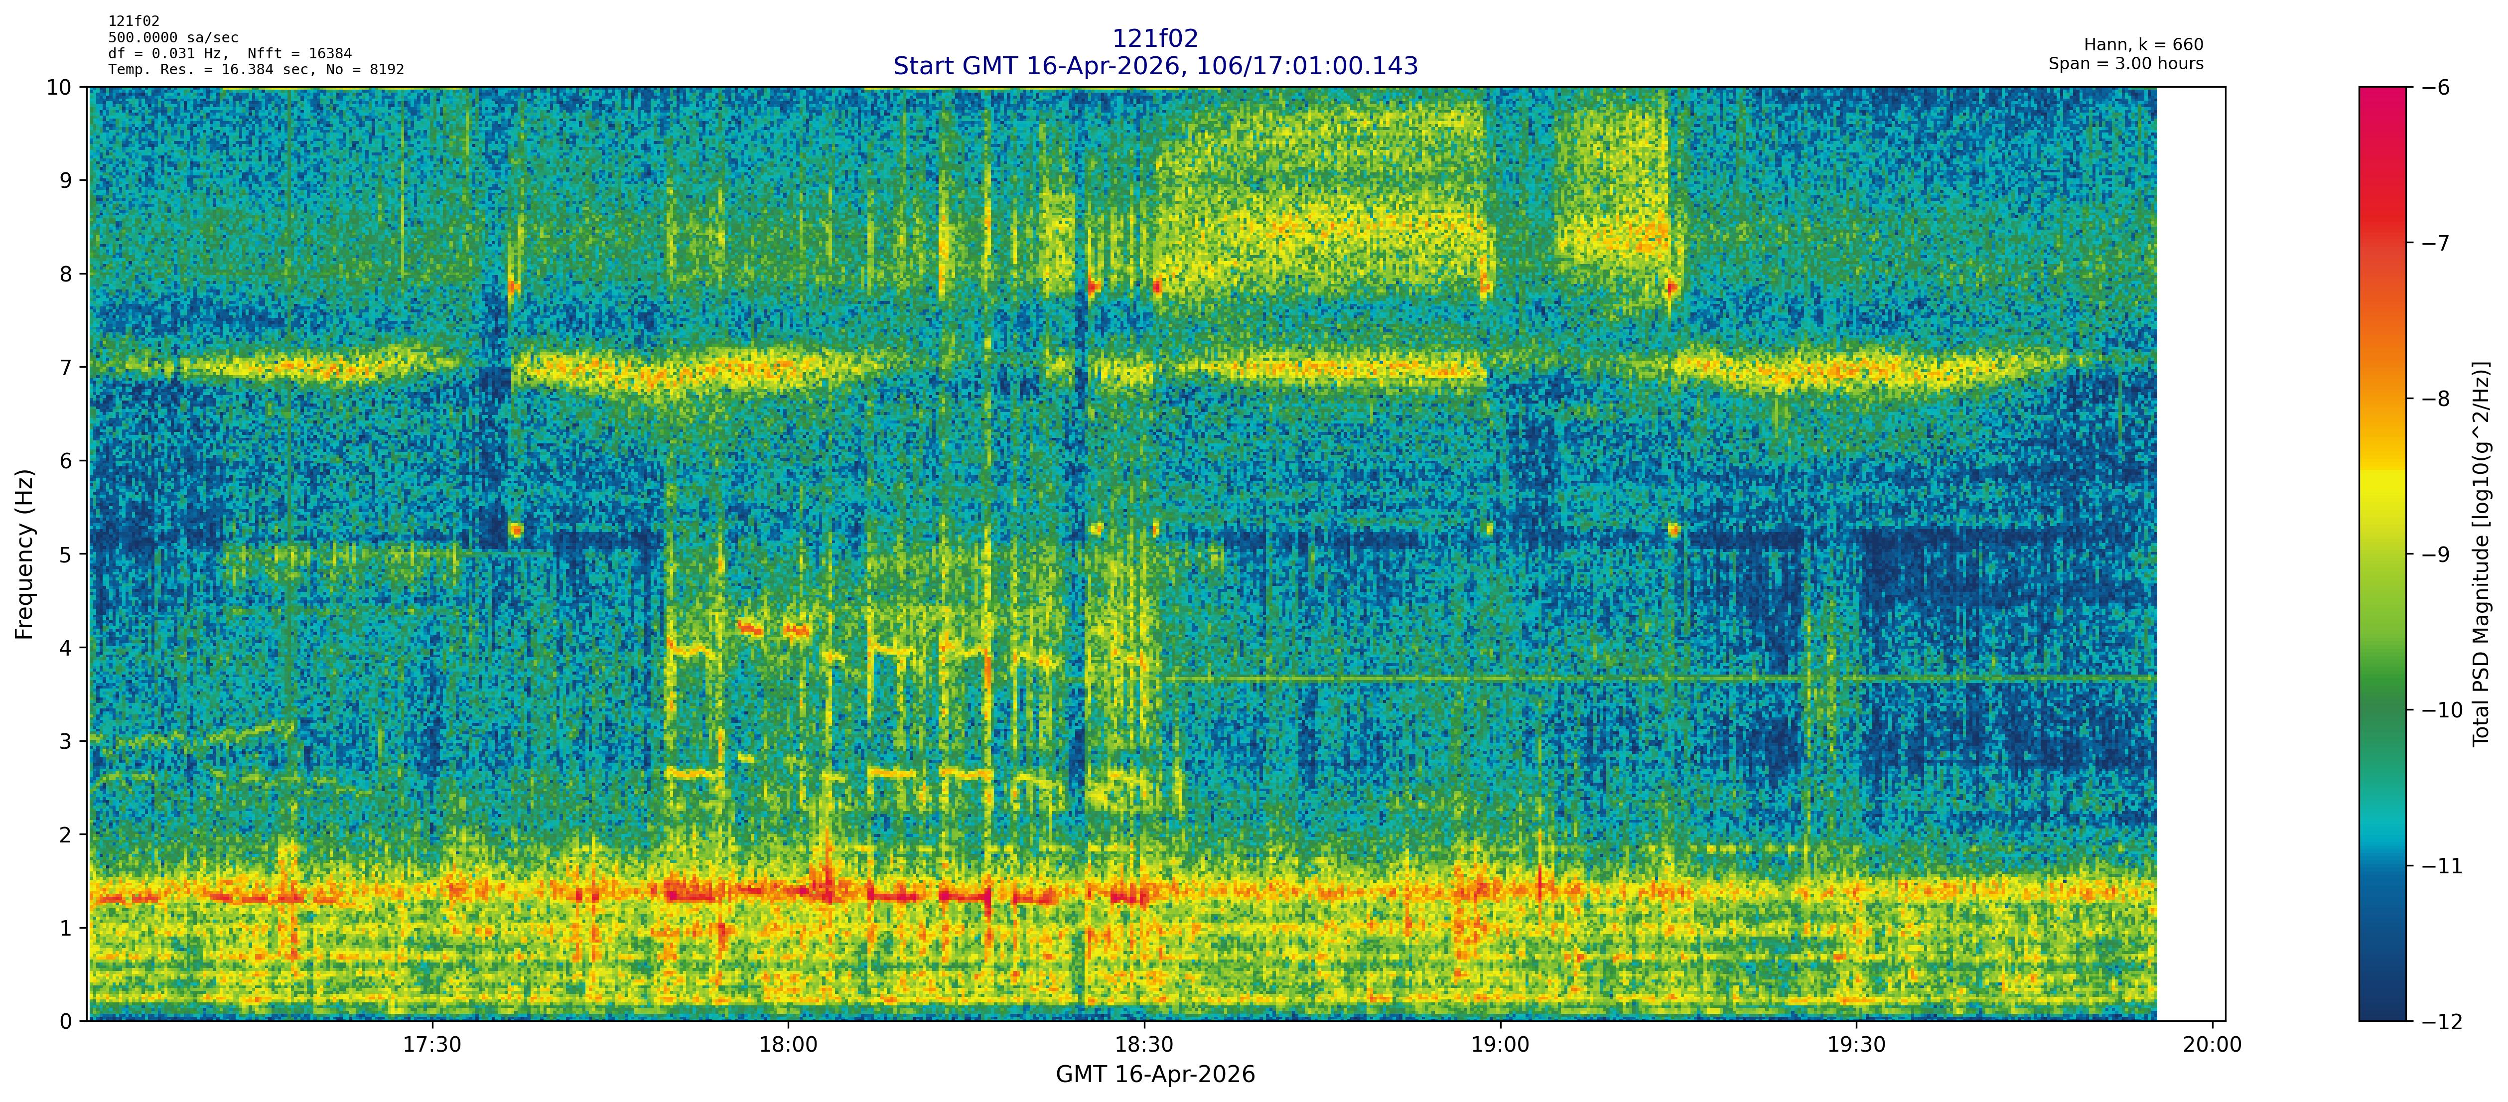Click the 19:30 x-axis tick label
The width and height of the screenshot is (2508, 1102).
coord(1857,1046)
